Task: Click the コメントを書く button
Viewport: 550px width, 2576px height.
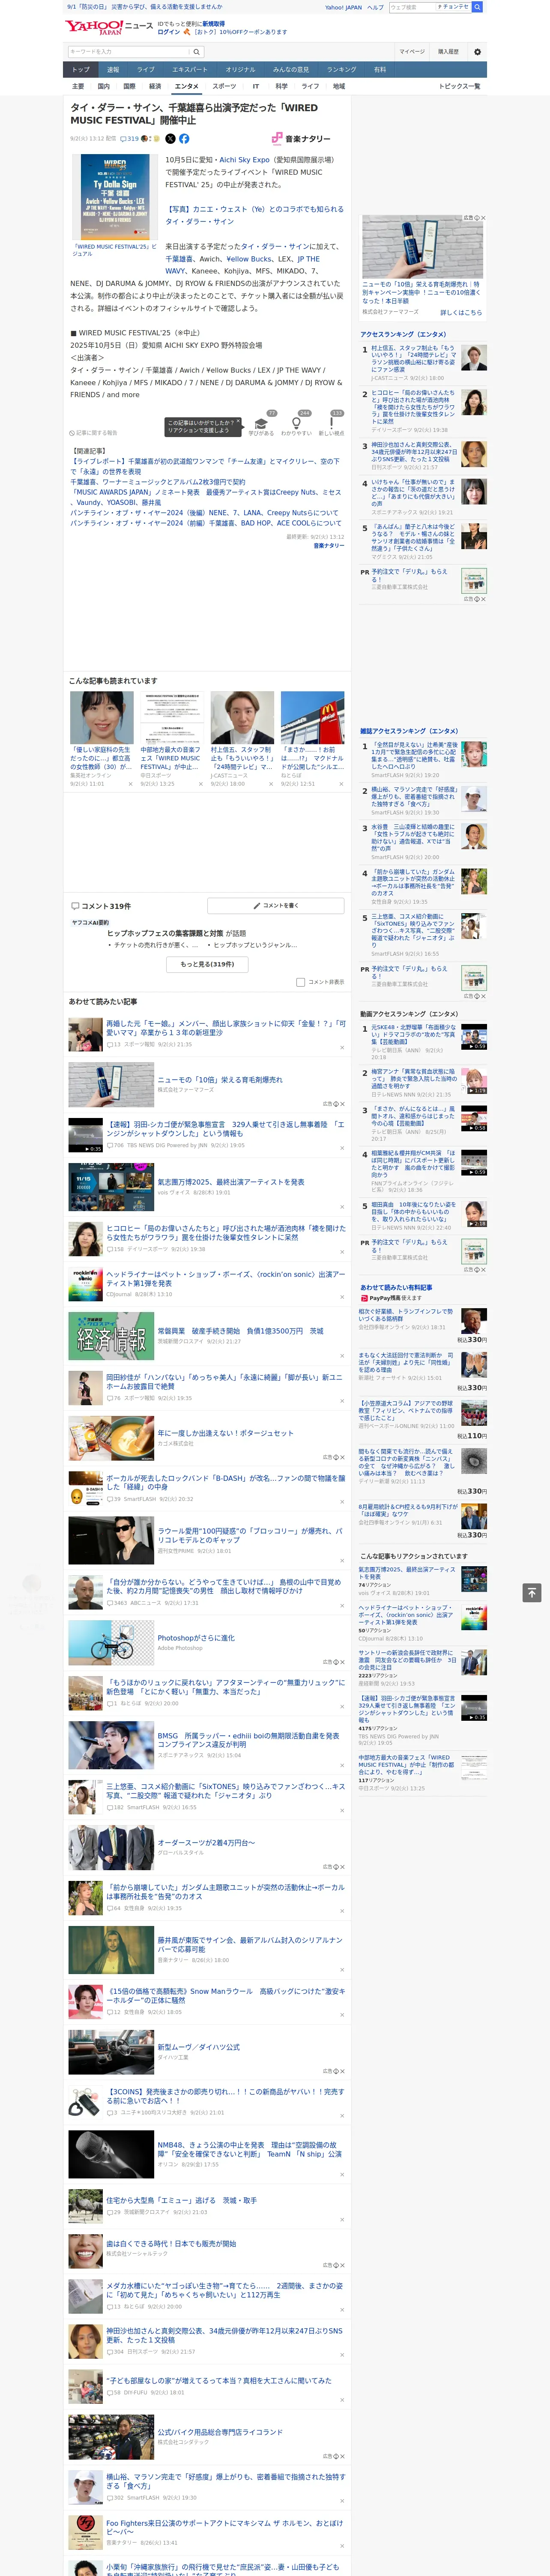Action: pyautogui.click(x=276, y=906)
